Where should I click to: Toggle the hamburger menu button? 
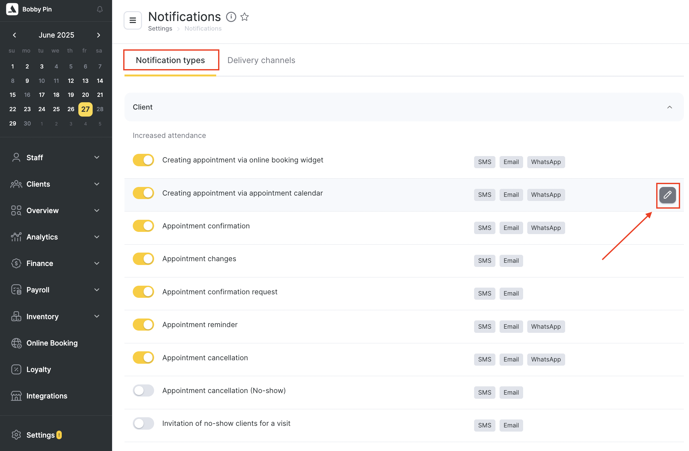133,20
